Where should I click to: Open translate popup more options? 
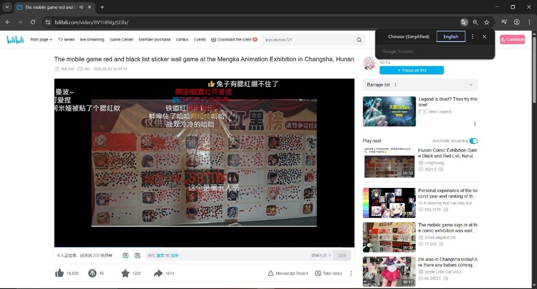point(473,36)
